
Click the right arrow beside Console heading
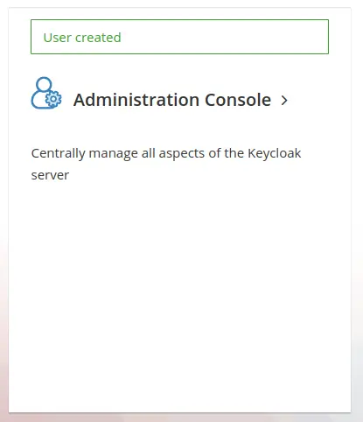(284, 101)
